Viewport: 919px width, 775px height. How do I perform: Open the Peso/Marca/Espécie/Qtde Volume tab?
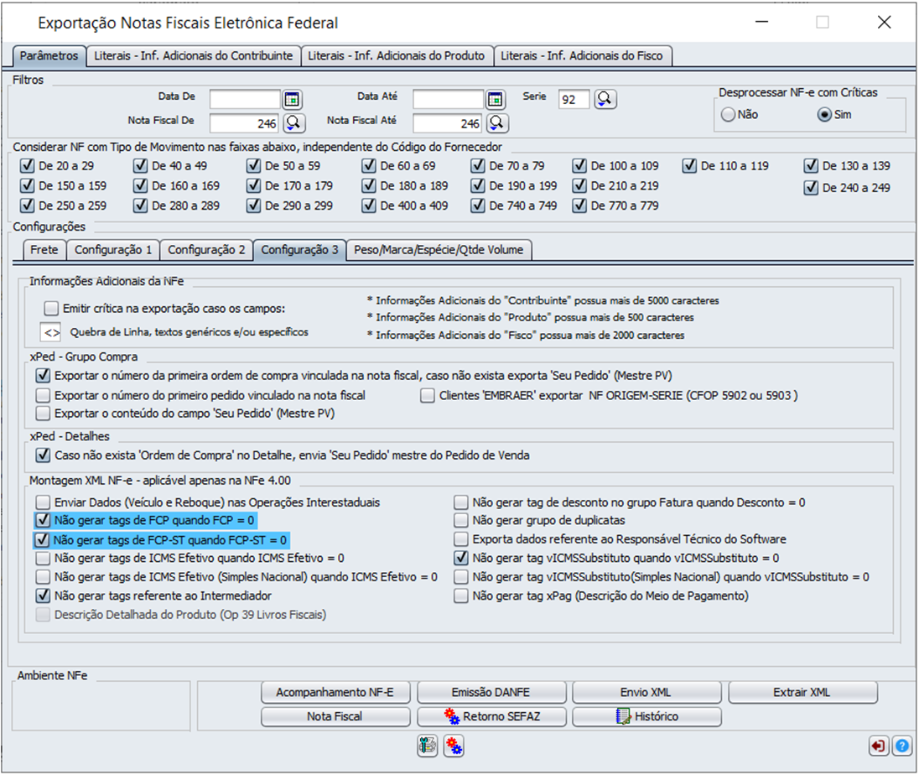[439, 250]
